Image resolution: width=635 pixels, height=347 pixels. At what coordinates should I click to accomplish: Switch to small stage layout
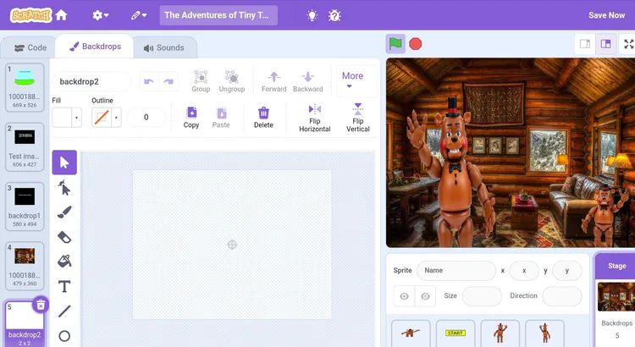coord(585,44)
